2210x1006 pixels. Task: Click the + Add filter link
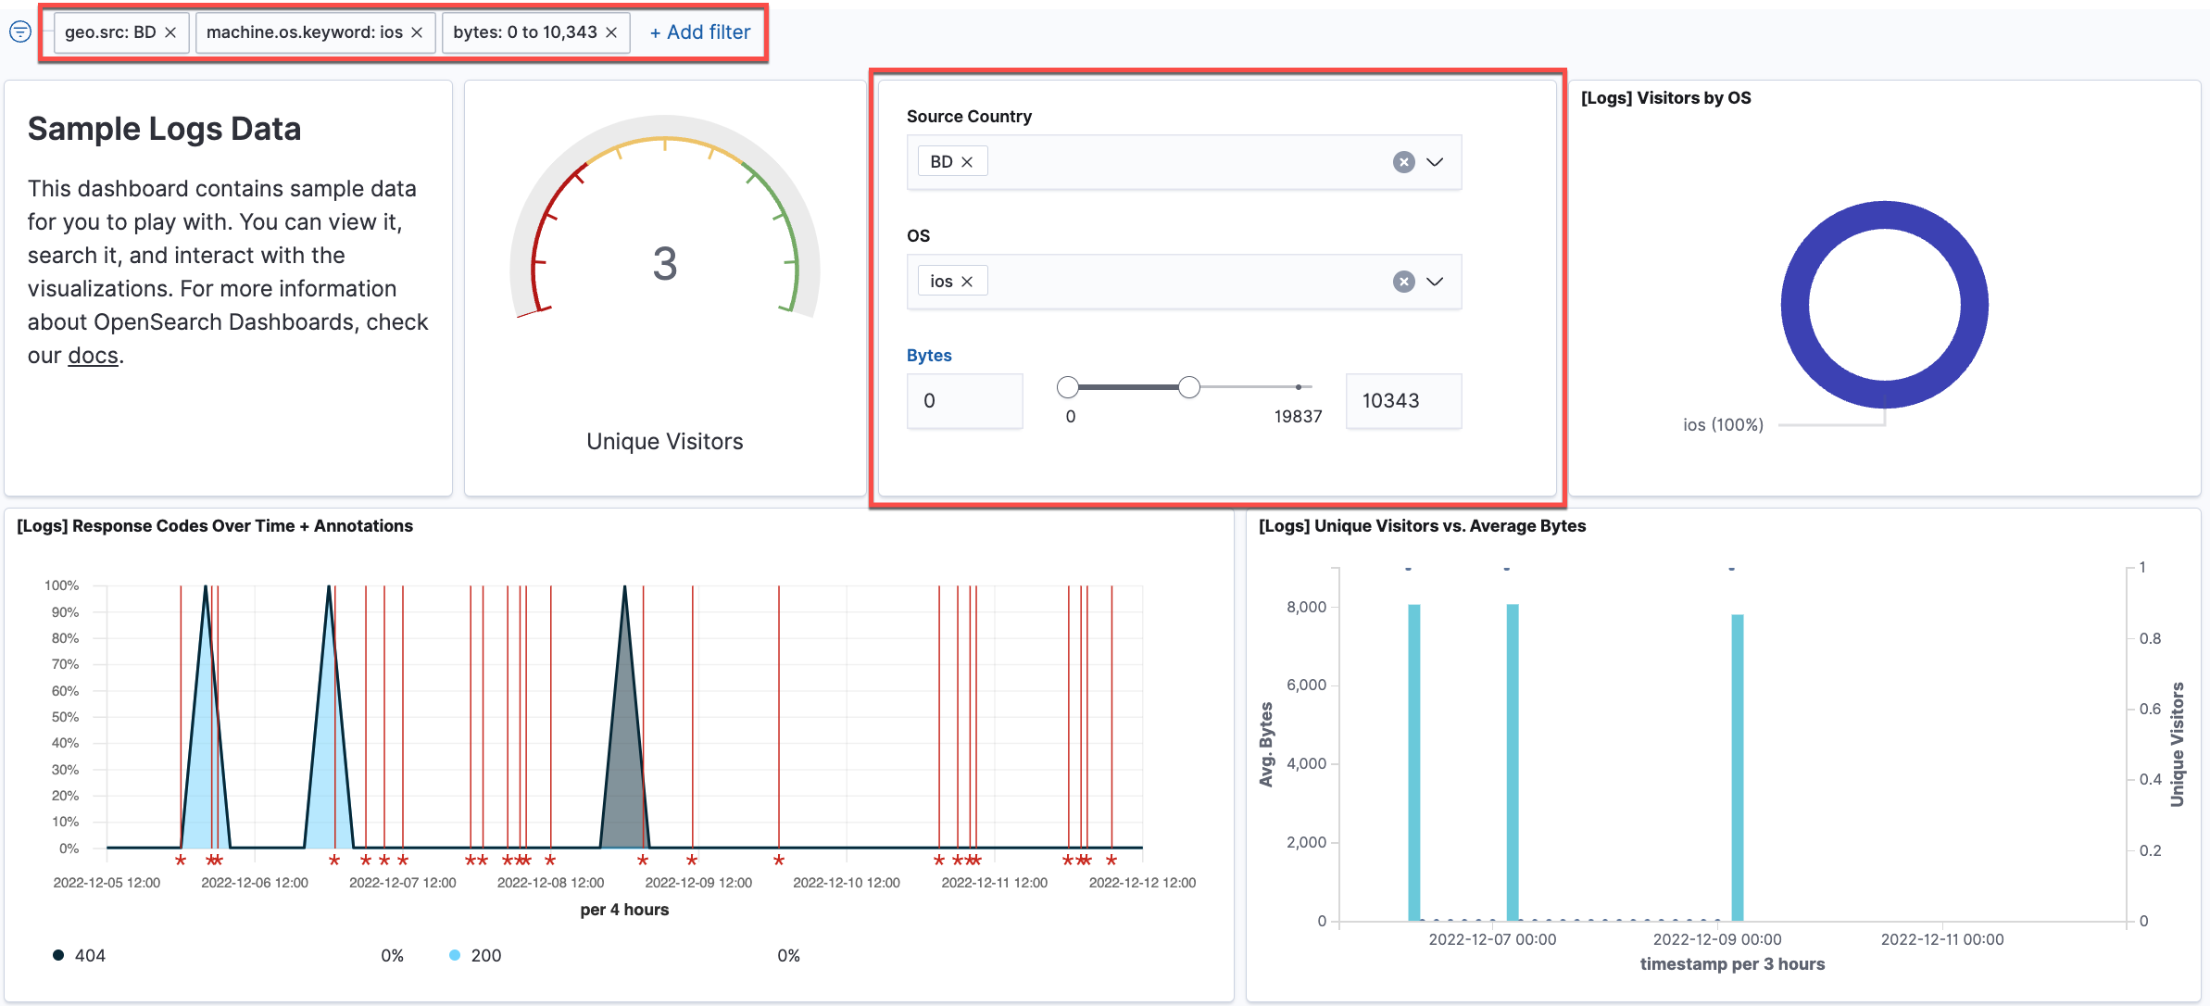click(698, 31)
